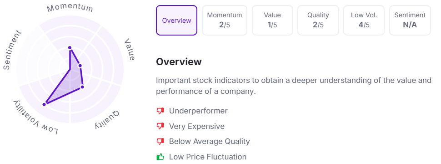Click the thumbs-down icon beside Very Expensive
441x164 pixels.
[160, 126]
